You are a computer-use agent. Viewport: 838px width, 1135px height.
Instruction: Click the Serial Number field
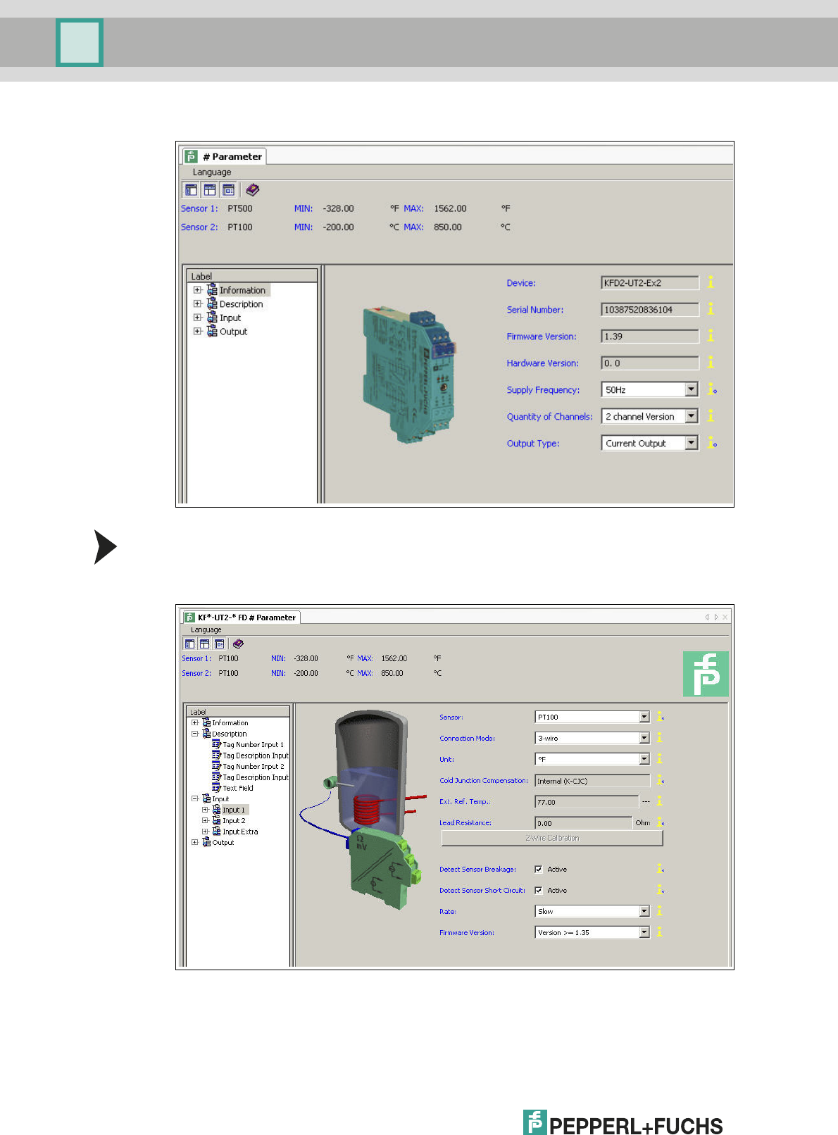(650, 310)
